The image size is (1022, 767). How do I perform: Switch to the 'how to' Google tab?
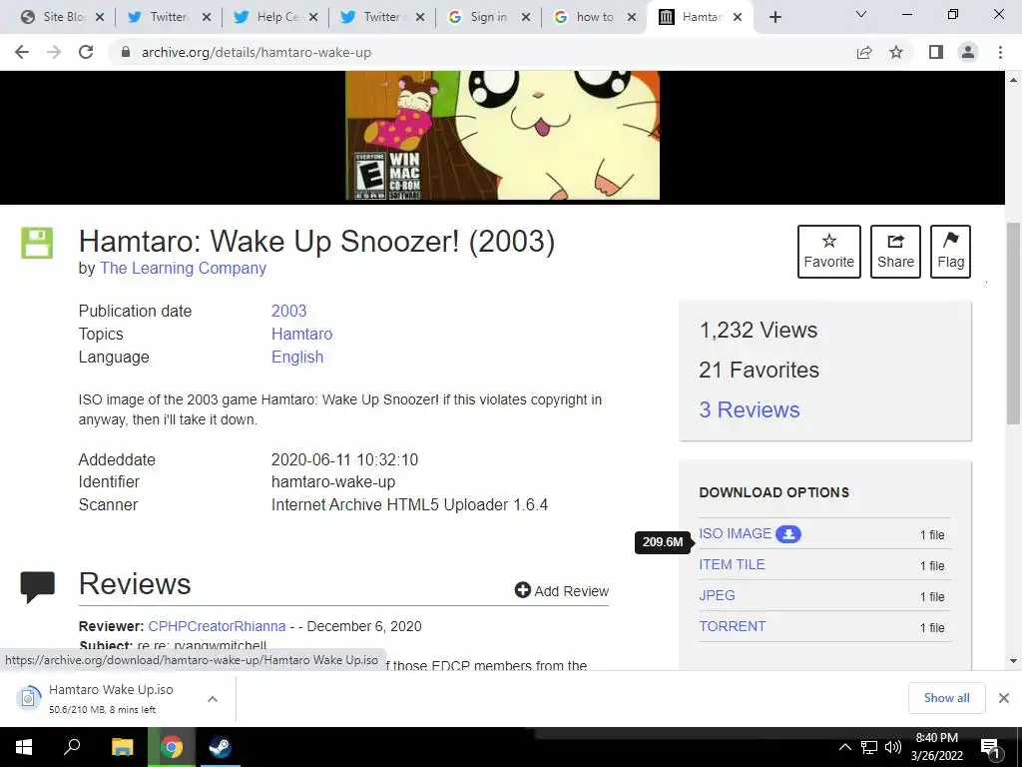(x=595, y=17)
